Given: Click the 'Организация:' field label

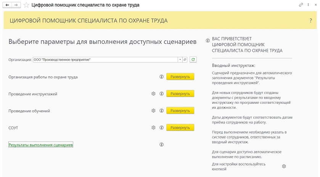Looking at the screenshot, I should 20,60.
